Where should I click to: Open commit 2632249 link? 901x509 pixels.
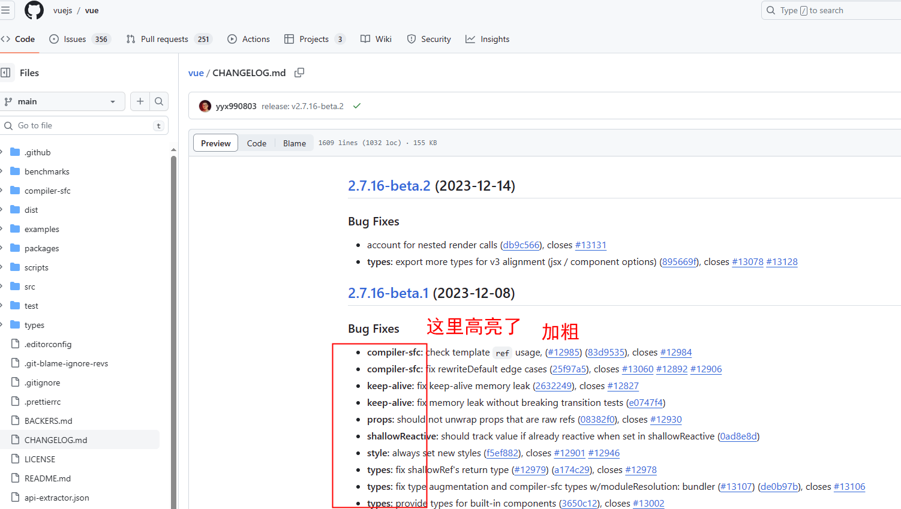tap(553, 386)
